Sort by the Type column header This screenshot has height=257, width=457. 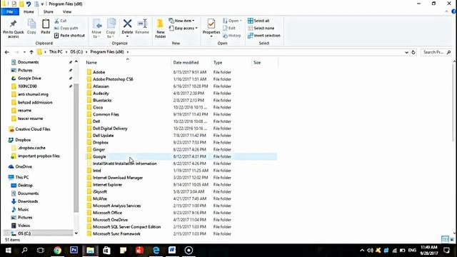(x=231, y=62)
